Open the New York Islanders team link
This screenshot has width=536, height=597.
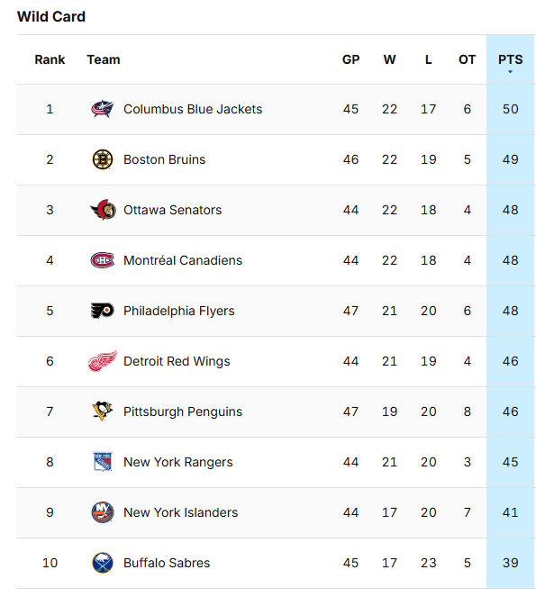[x=180, y=512]
